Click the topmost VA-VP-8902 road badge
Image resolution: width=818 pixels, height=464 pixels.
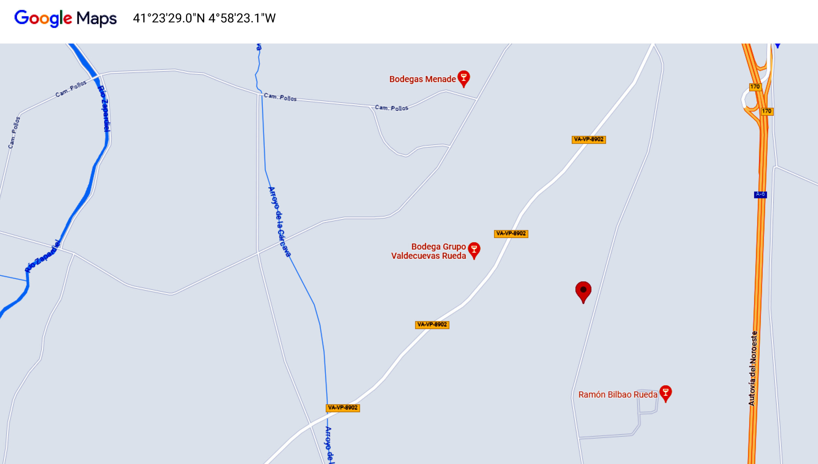pos(589,140)
